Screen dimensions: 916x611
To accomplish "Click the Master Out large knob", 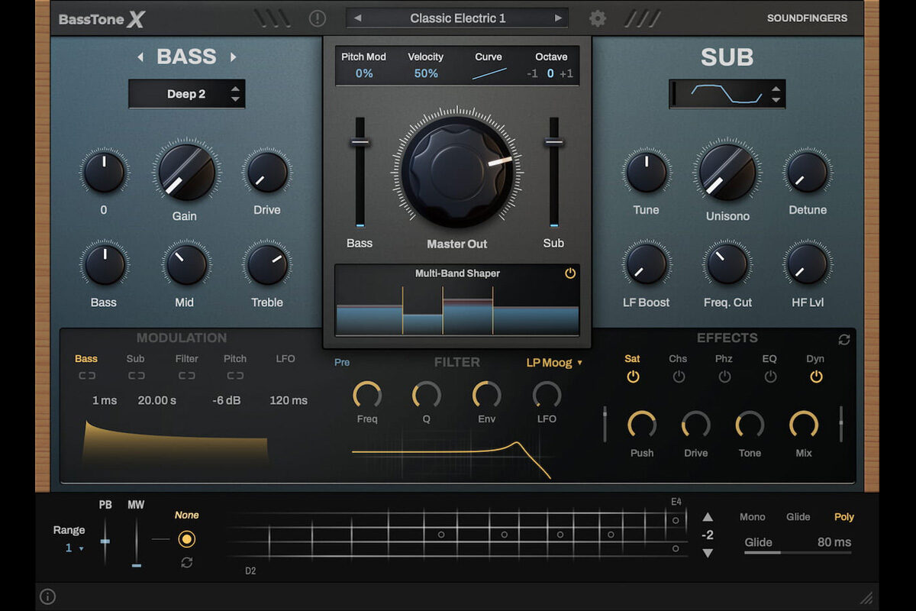I will tap(457, 172).
